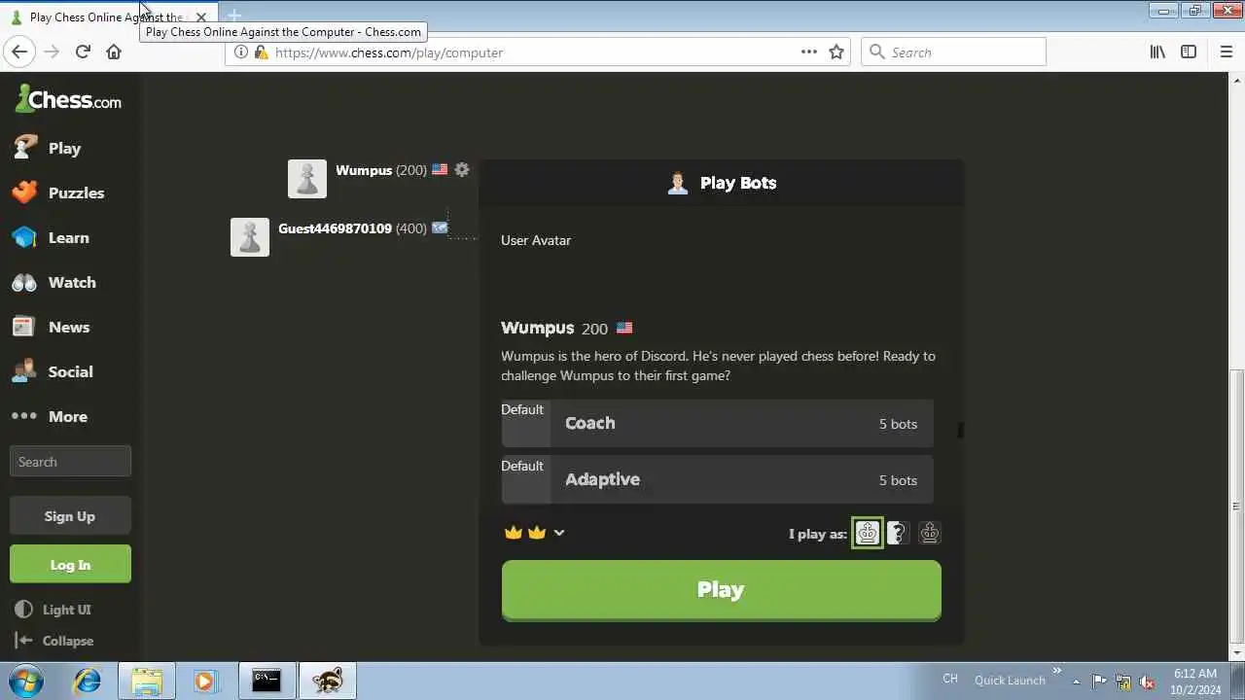Launch Internet Explorer from the taskbar
The height and width of the screenshot is (700, 1245).
pyautogui.click(x=88, y=681)
